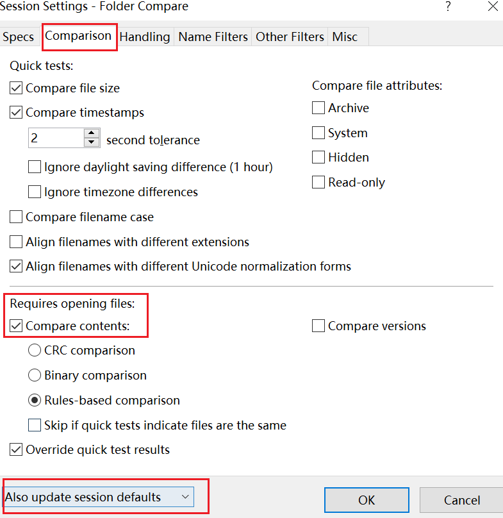Click the help question mark icon
Viewport: 503px width, 518px height.
[x=448, y=6]
